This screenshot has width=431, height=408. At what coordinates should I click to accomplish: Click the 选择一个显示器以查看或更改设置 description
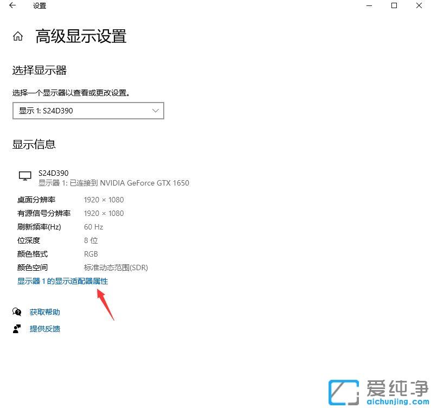(x=71, y=93)
